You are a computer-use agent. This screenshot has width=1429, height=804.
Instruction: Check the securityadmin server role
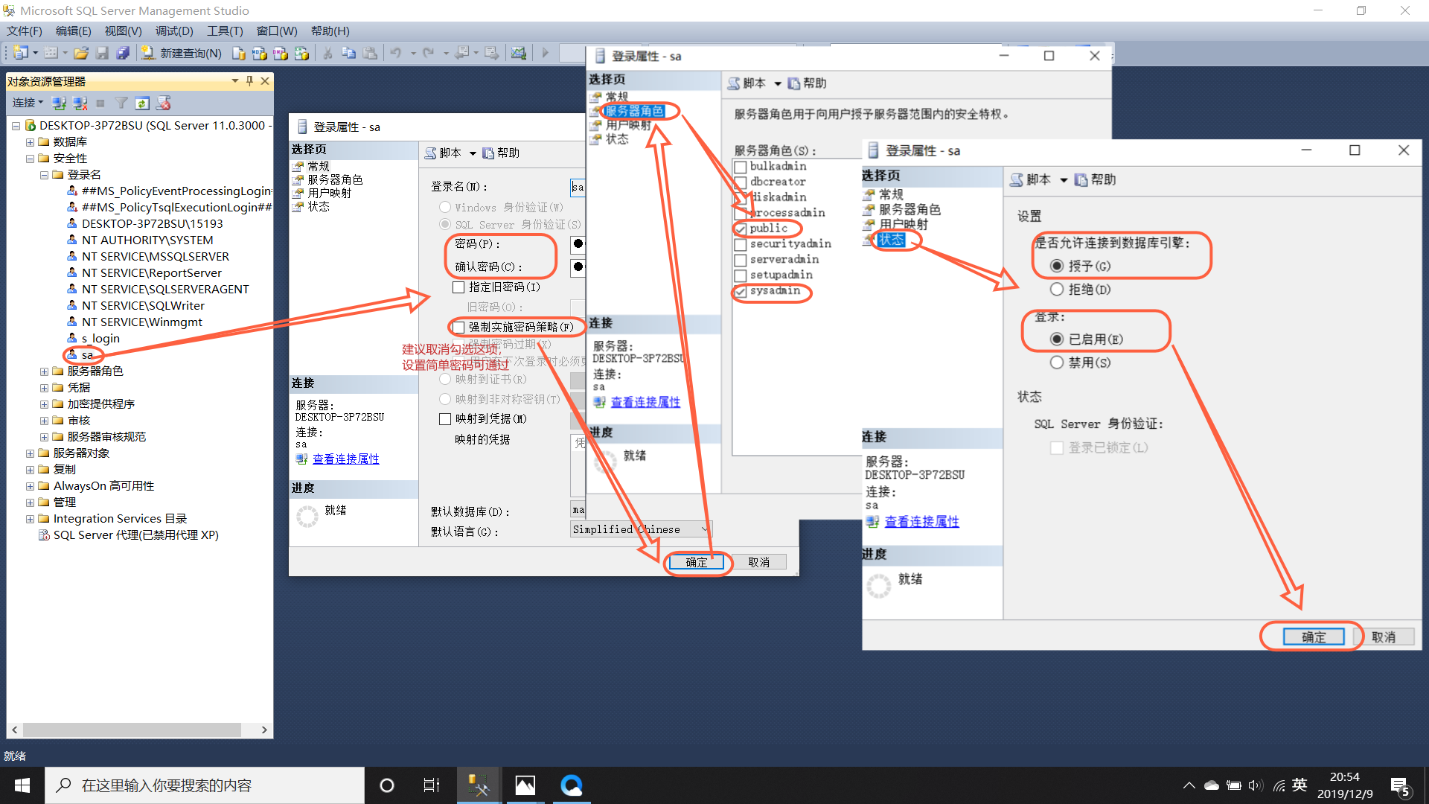coord(741,244)
